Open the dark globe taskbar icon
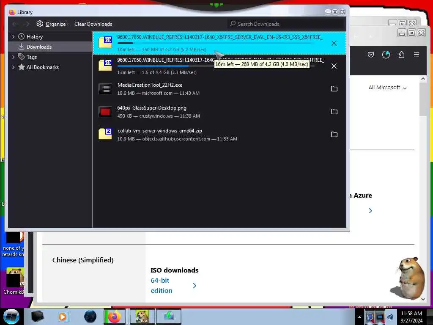Screen dimensions: 433x325 [x=90, y=317]
